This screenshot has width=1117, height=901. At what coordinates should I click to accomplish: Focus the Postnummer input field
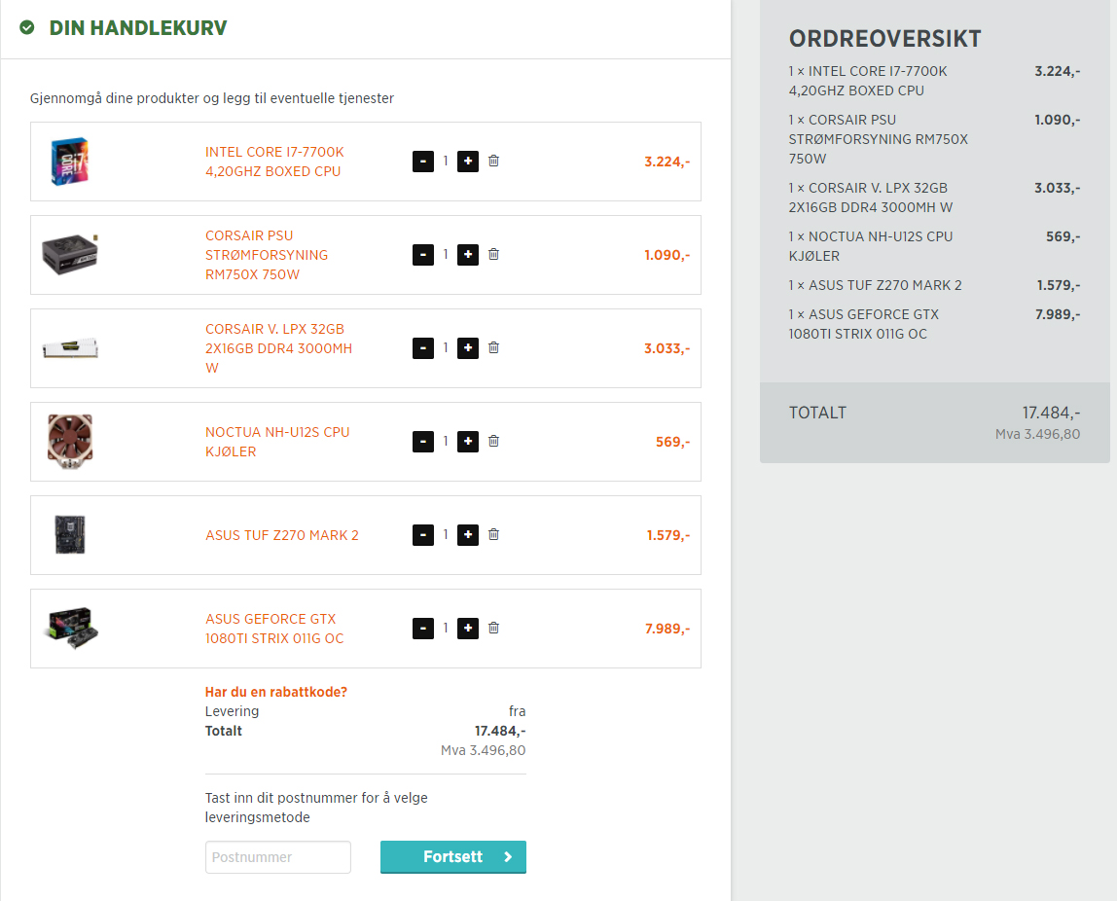pos(278,857)
